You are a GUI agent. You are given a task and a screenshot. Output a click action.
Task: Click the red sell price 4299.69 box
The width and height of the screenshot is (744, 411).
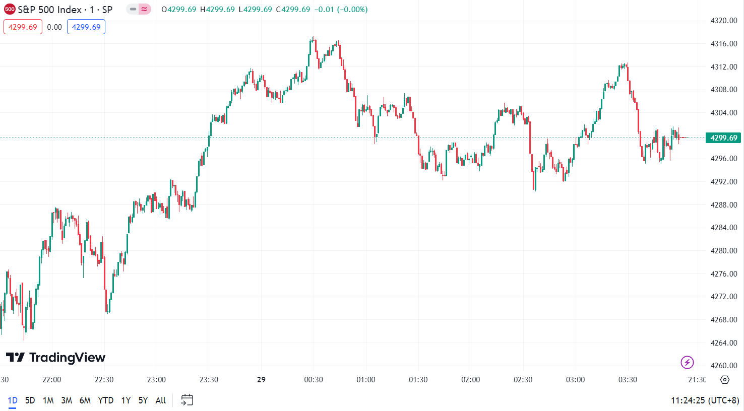click(x=23, y=27)
